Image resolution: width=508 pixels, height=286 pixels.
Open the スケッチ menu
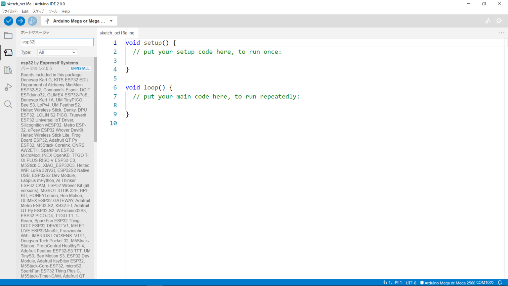[38, 11]
